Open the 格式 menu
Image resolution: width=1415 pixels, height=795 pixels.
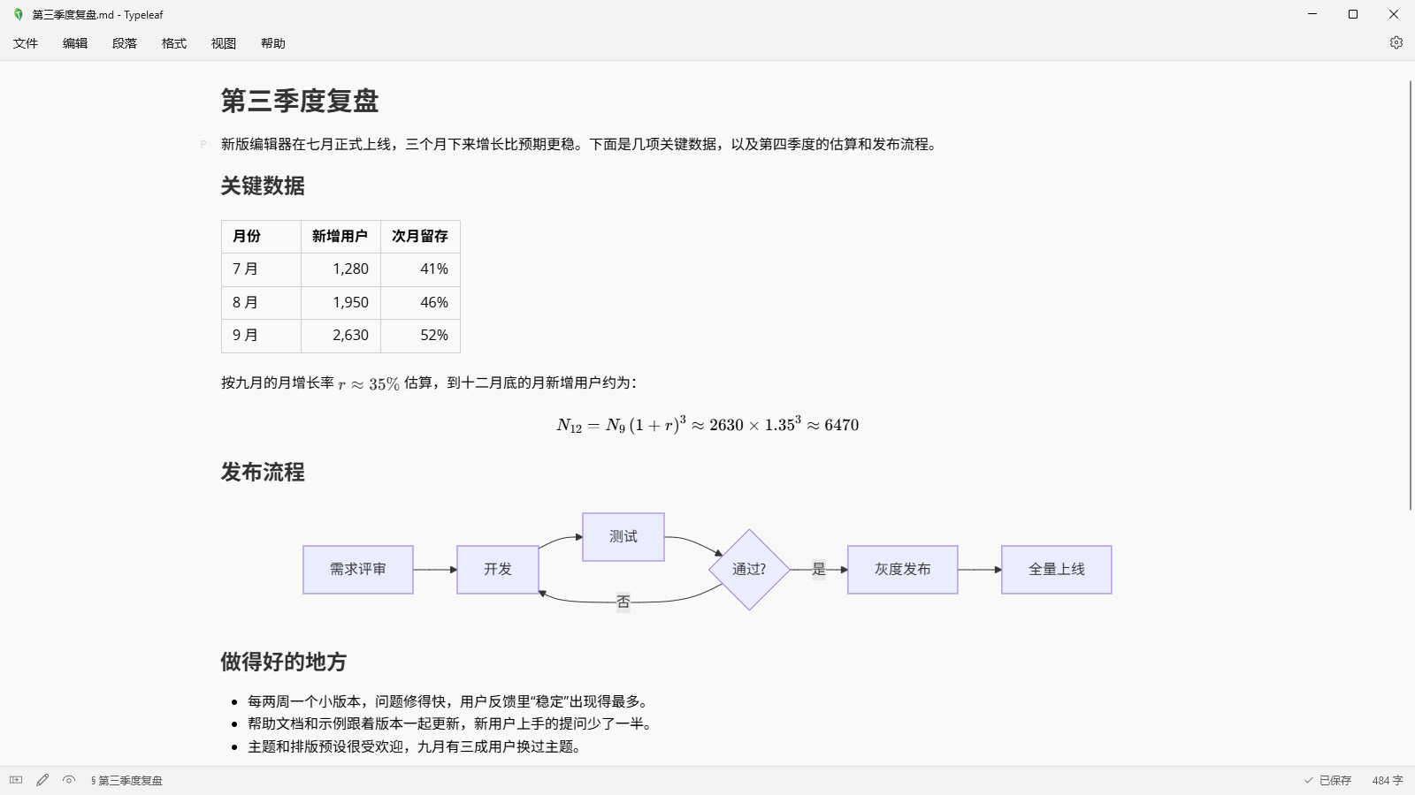174,43
